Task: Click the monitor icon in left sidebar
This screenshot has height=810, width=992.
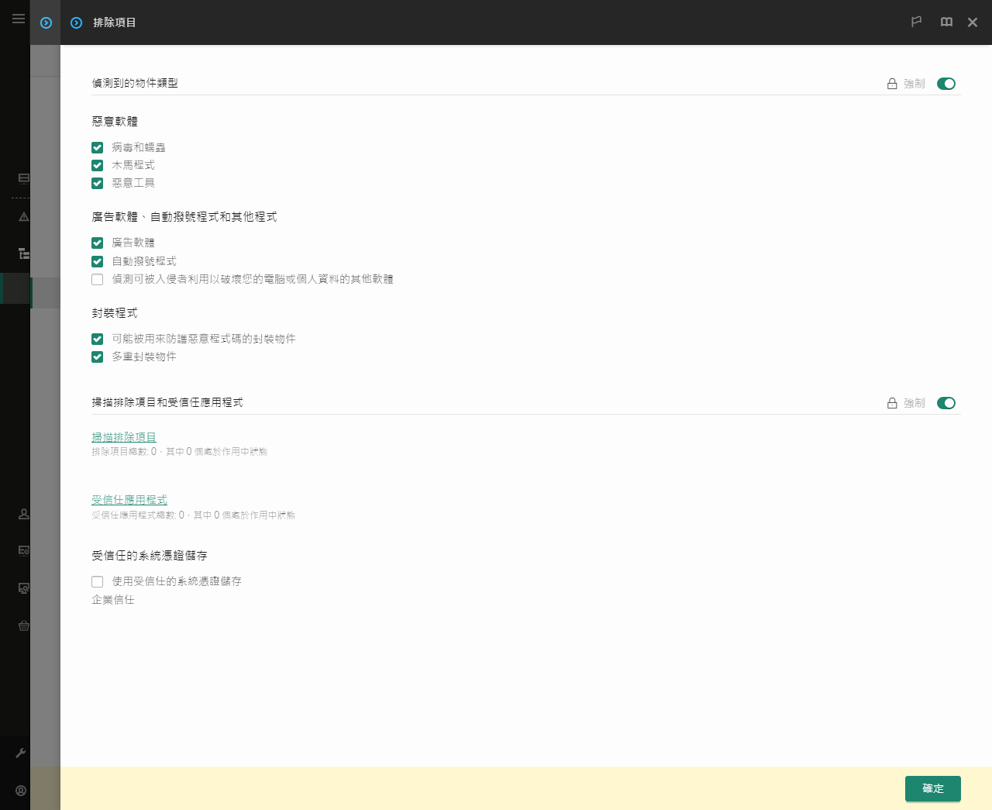Action: click(23, 178)
